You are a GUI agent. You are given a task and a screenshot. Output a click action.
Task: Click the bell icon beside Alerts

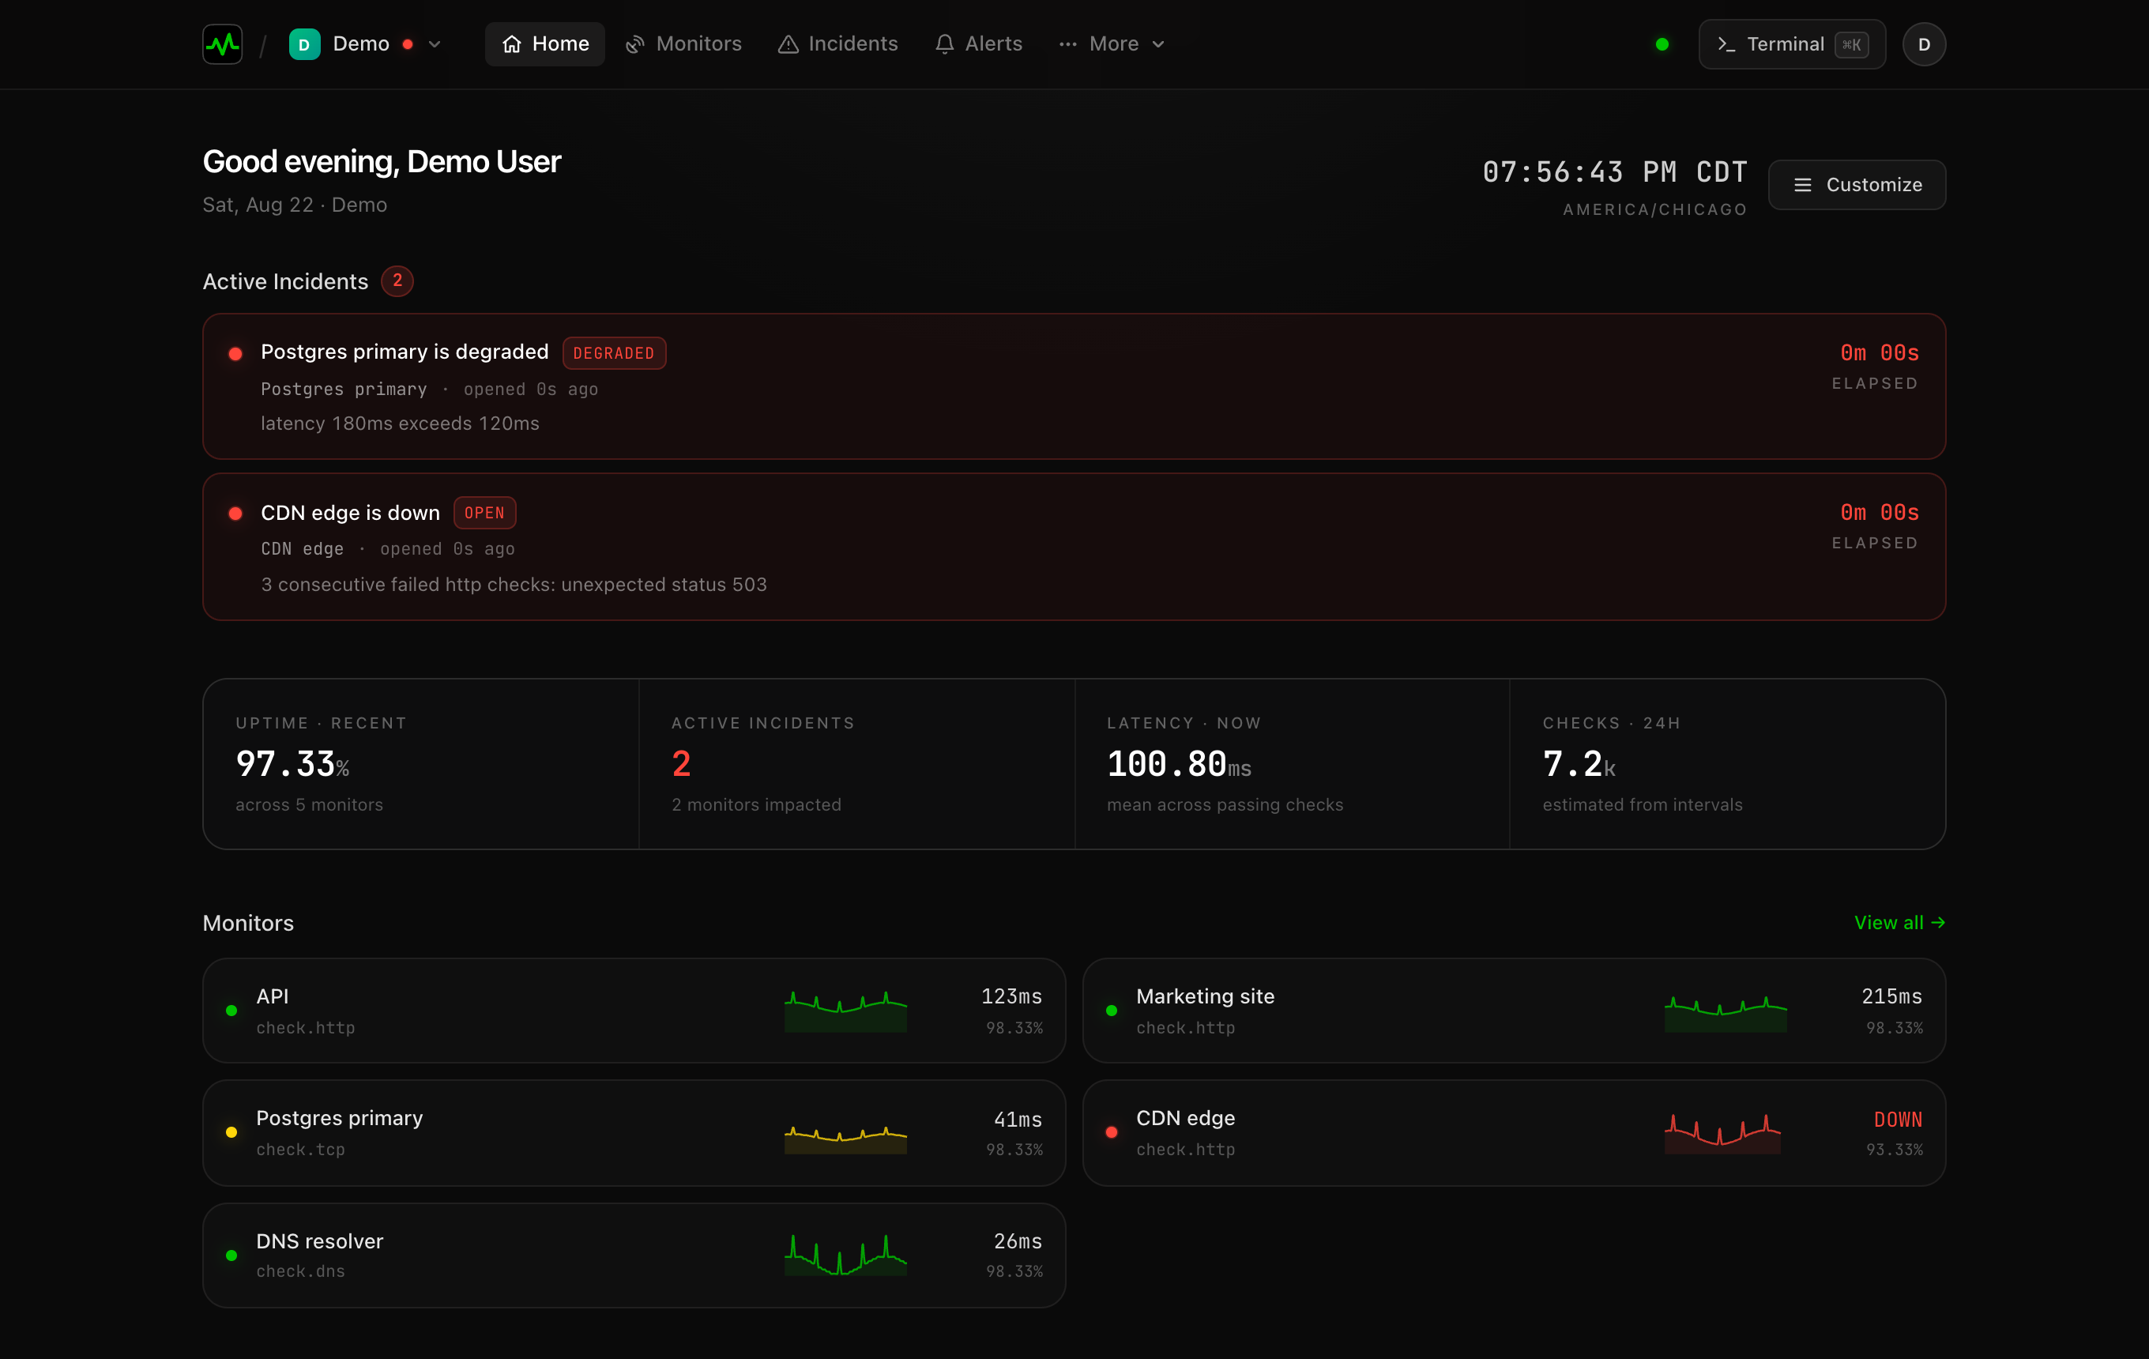944,43
